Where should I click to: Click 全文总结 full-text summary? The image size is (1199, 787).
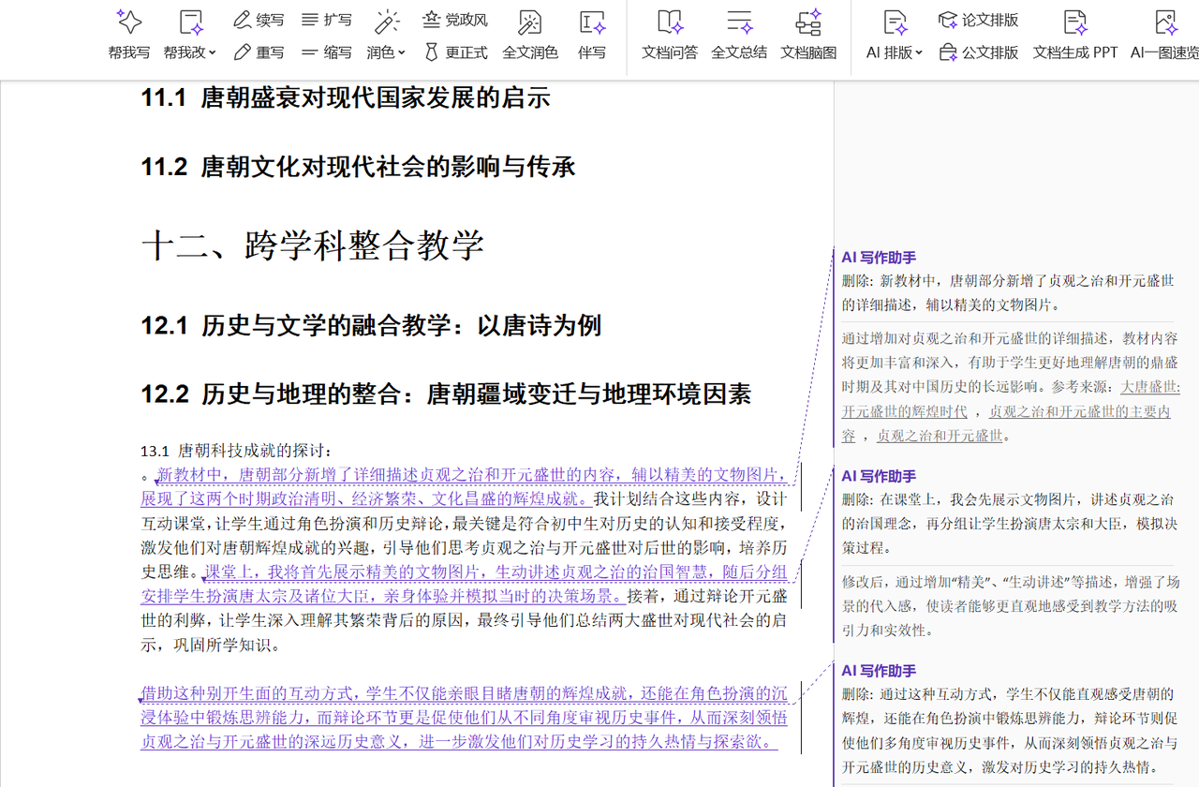(739, 35)
